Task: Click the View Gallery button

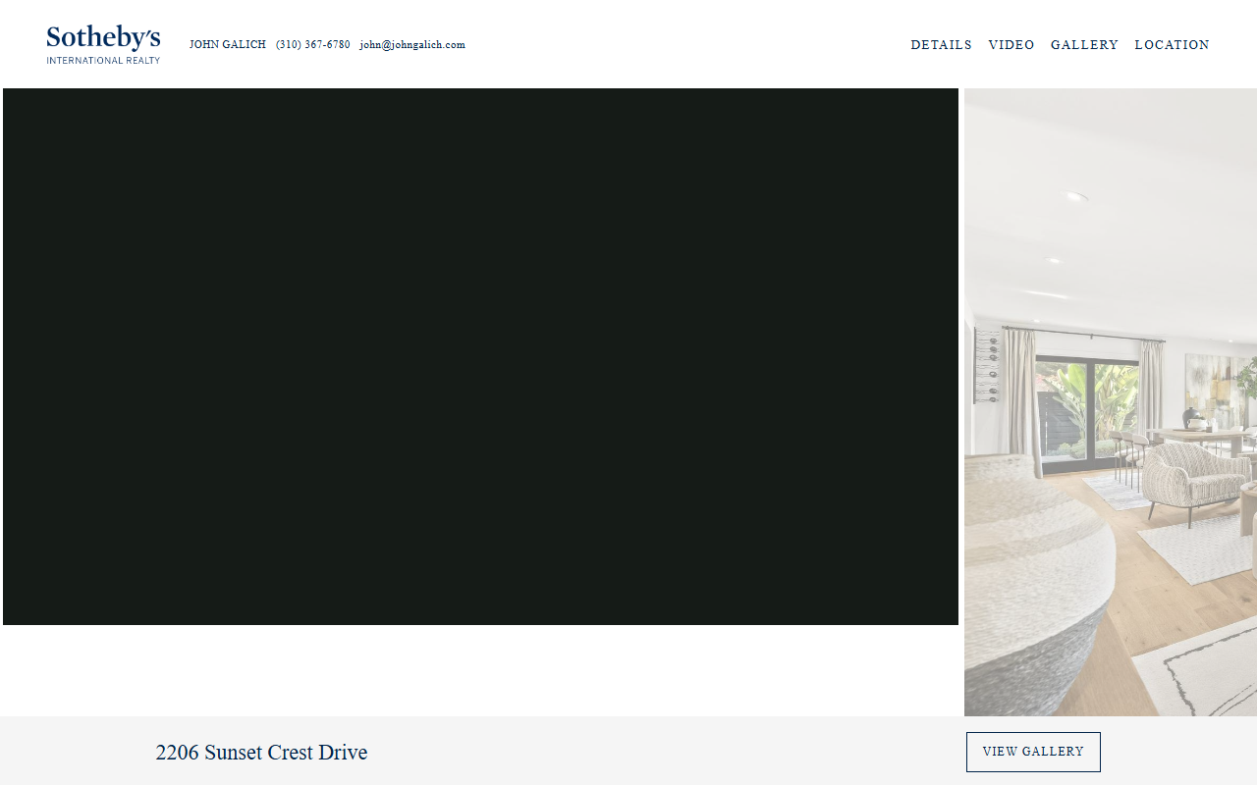Action: coord(1033,752)
